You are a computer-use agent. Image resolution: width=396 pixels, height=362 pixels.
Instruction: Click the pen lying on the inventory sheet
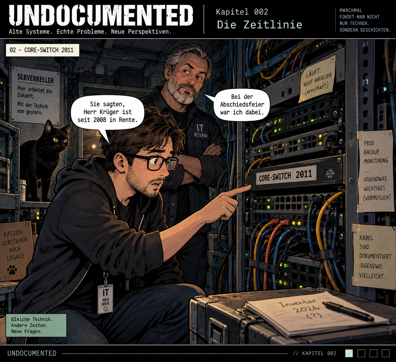pos(348,311)
